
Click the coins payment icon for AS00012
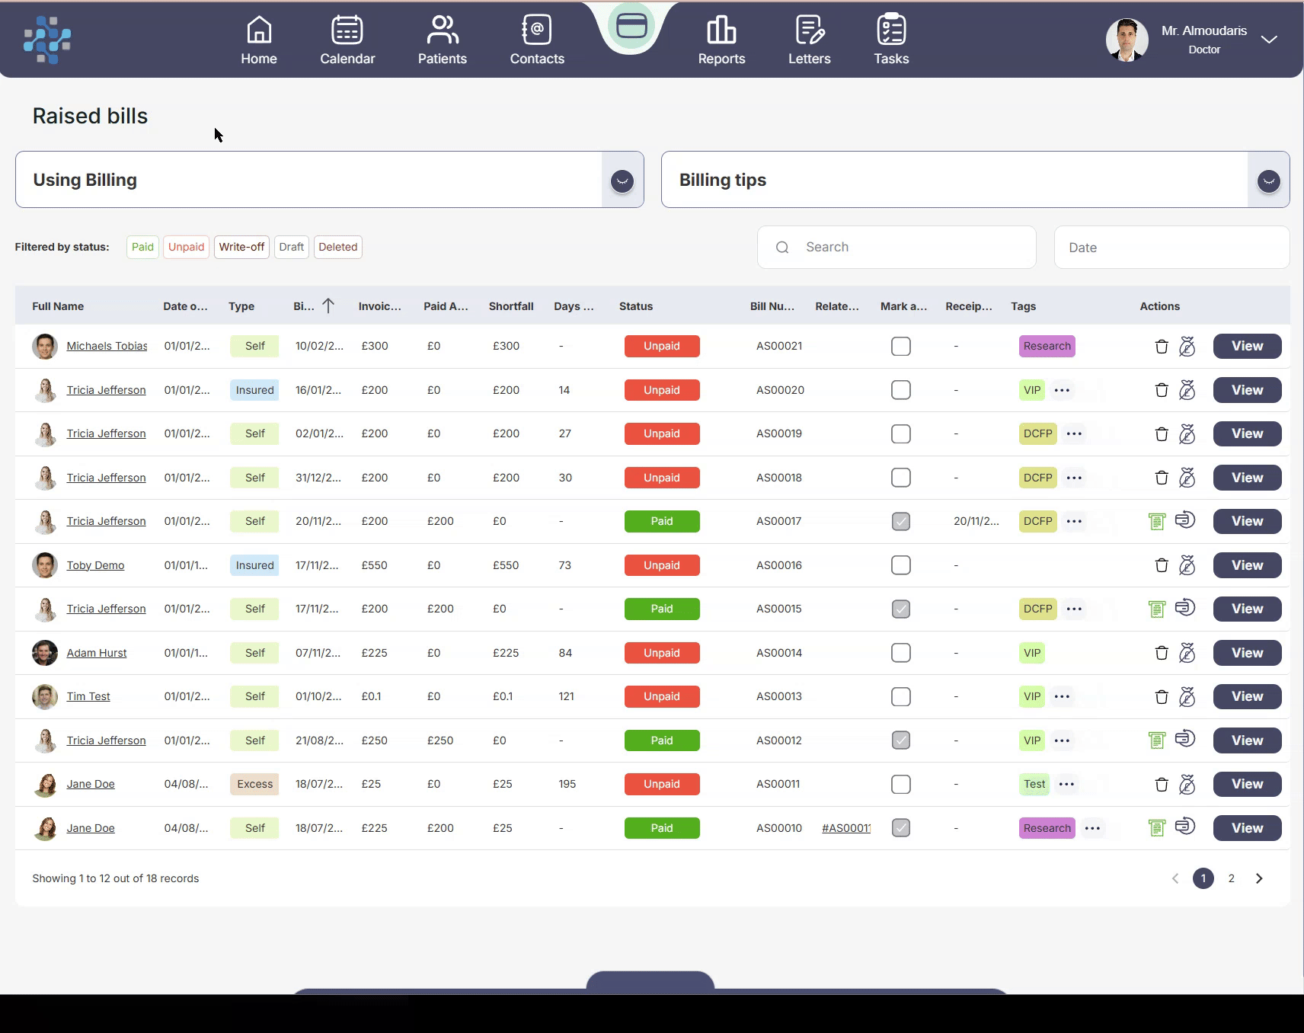pos(1185,739)
